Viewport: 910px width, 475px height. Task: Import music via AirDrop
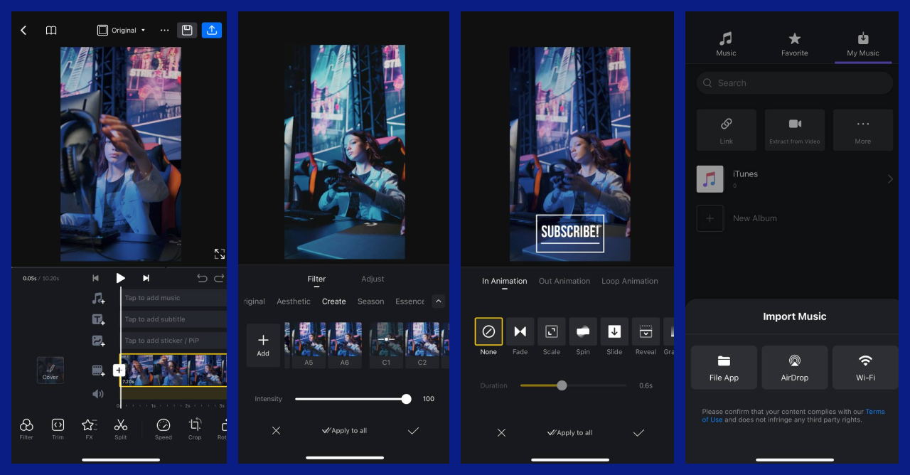pos(795,368)
